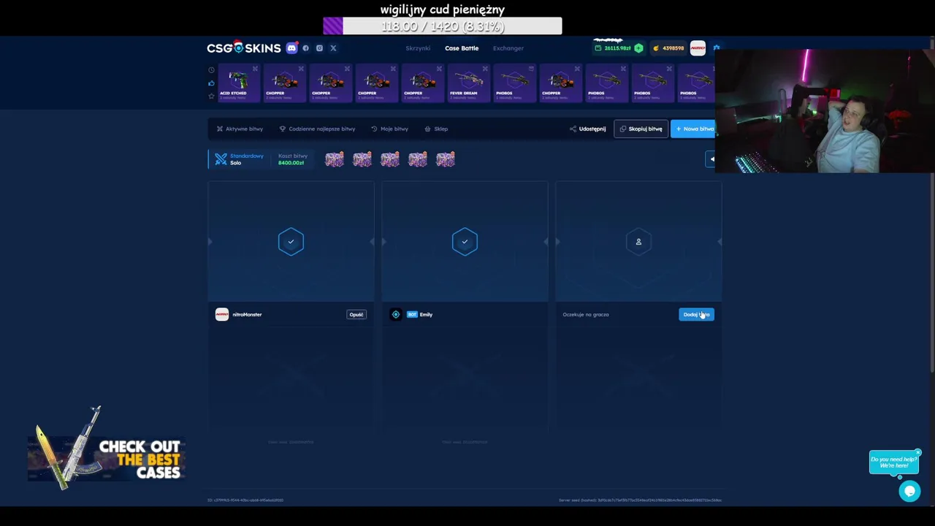Go to Exchanger navigation item
This screenshot has width=935, height=526.
(508, 48)
